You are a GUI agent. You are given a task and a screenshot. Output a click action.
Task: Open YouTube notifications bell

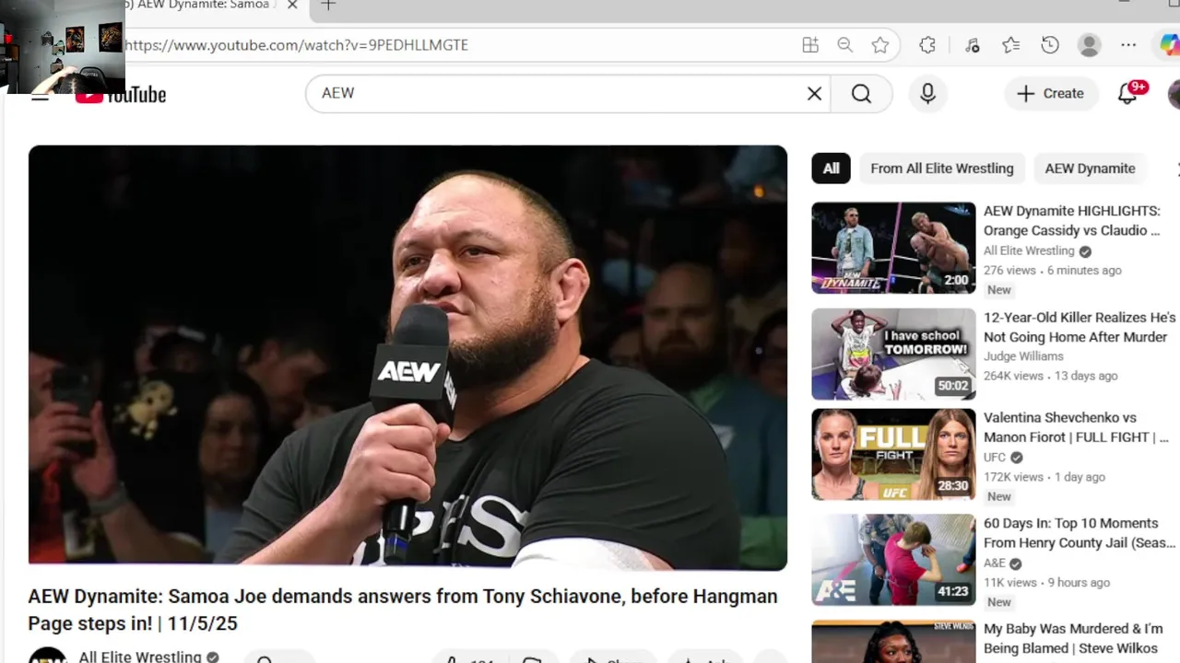tap(1127, 93)
